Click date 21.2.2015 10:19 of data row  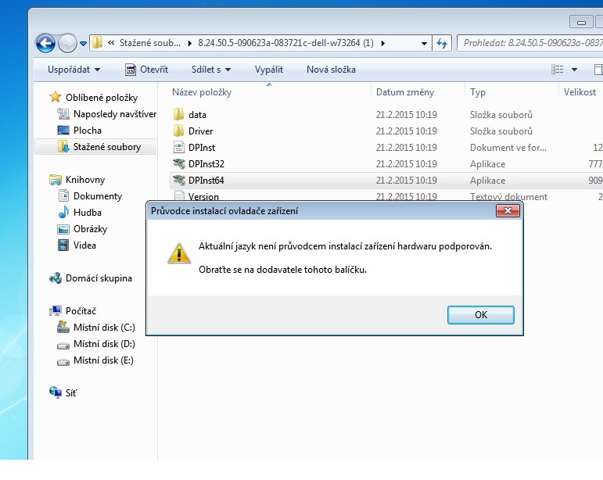[406, 114]
